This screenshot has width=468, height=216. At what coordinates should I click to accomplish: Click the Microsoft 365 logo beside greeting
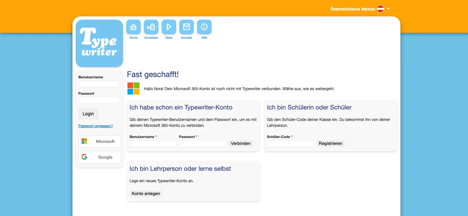133,88
